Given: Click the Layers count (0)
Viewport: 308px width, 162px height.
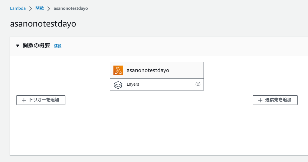Looking at the screenshot, I should point(198,84).
